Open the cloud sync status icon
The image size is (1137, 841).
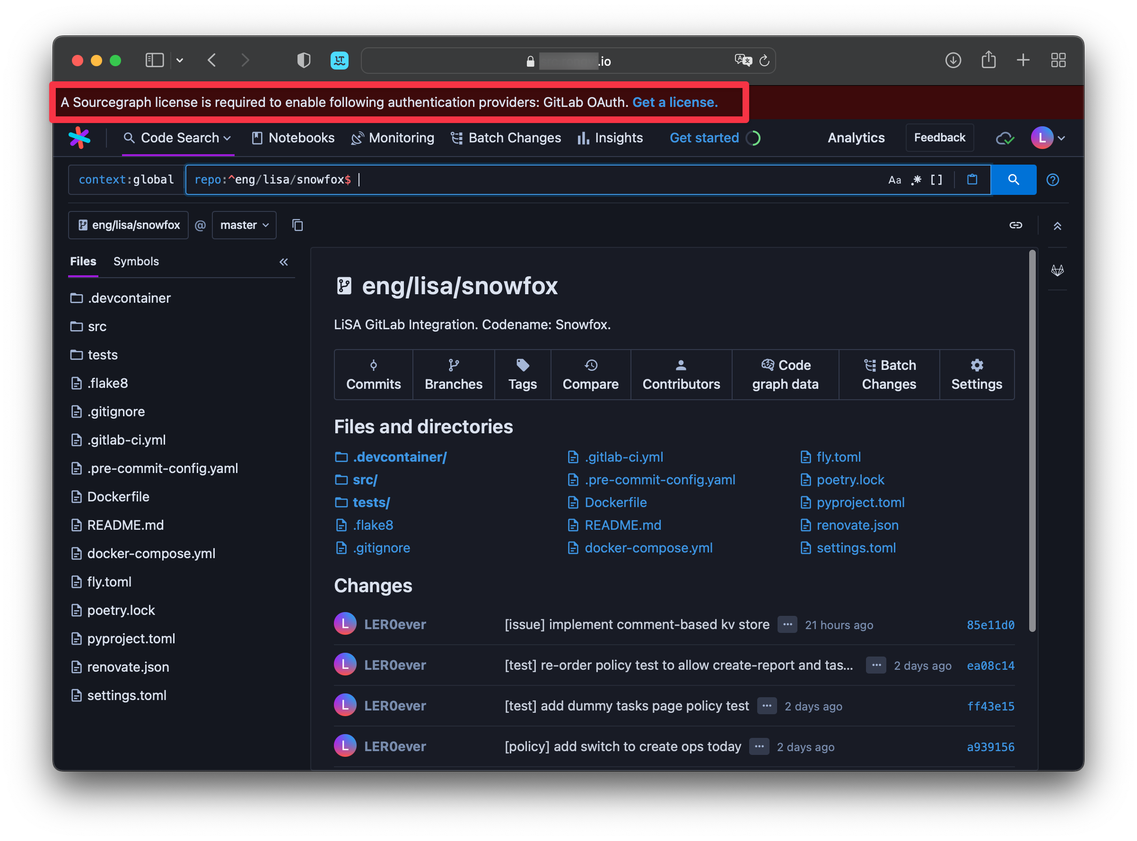(x=1005, y=138)
